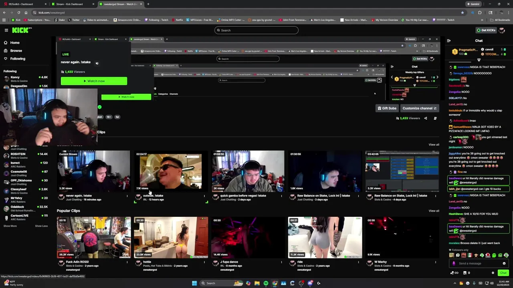513x288 pixels.
Task: Collapse sidebar with Show Less
Action: coord(41,226)
